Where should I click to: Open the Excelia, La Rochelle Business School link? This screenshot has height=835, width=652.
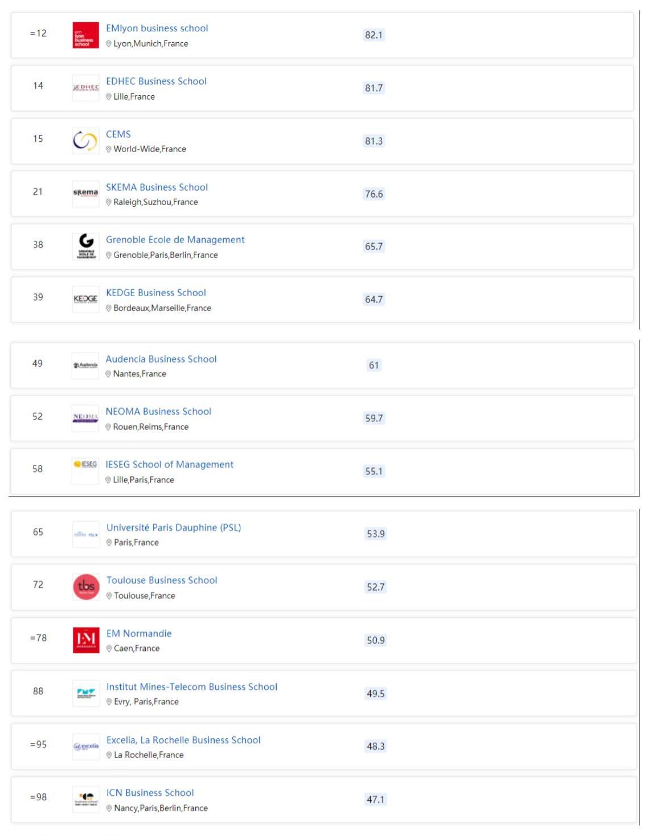(183, 740)
